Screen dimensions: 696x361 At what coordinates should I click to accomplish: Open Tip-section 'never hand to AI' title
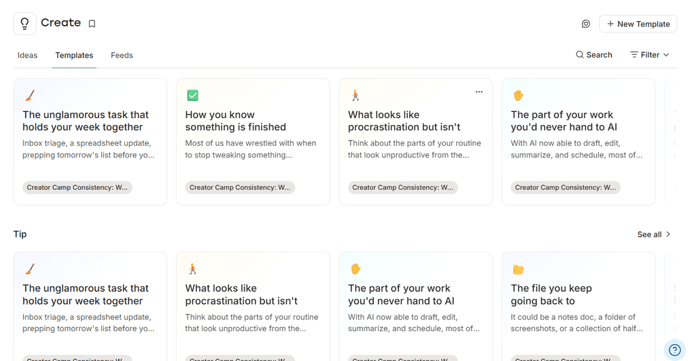pos(401,294)
